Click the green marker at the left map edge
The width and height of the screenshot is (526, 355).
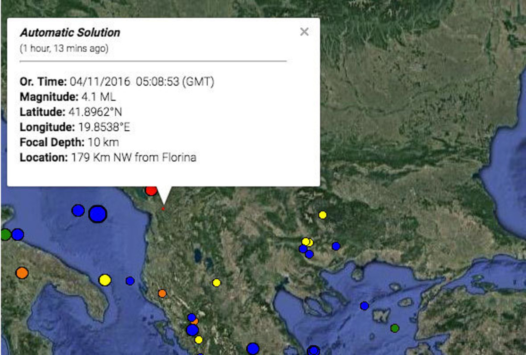(x=5, y=234)
